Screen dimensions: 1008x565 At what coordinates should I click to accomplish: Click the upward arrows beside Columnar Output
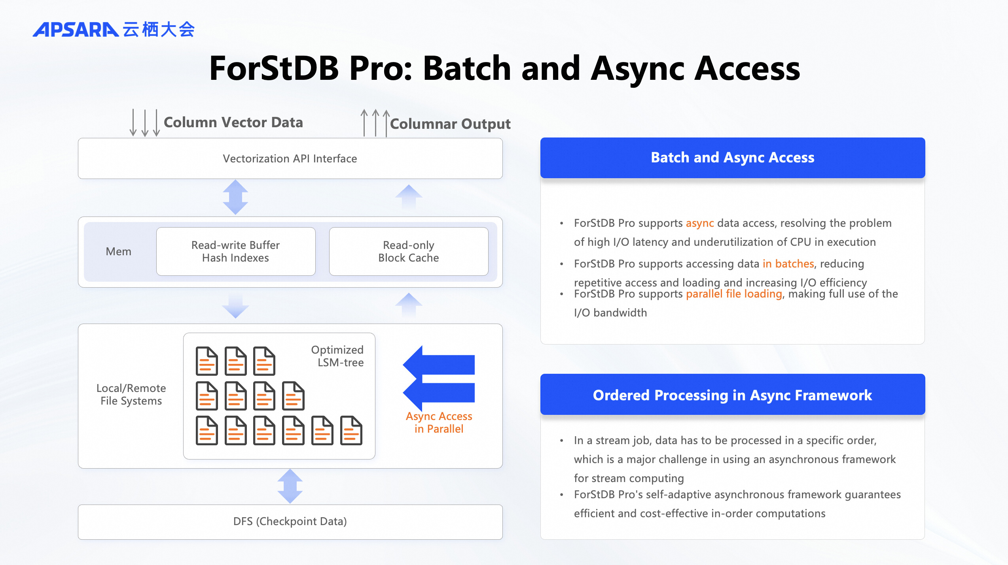[x=375, y=123]
